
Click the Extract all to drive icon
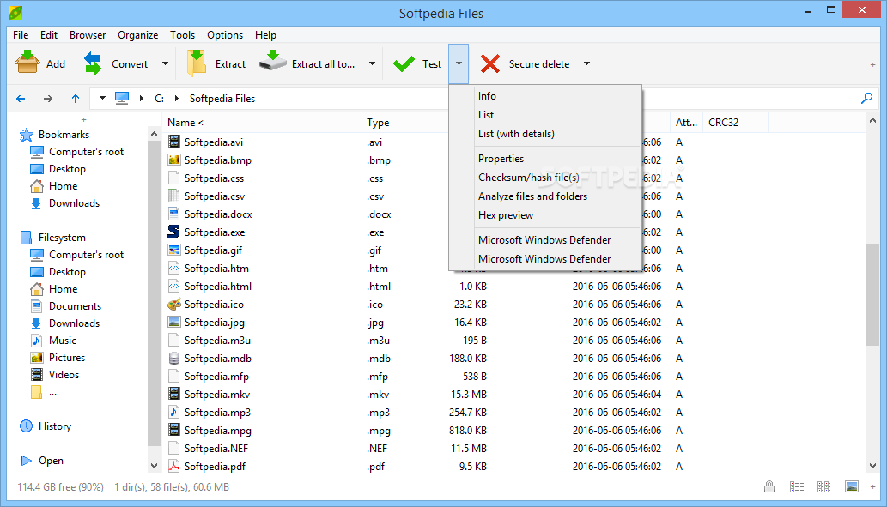(x=273, y=60)
